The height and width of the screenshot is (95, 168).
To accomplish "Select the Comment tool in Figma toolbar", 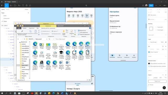I will coord(30,6).
